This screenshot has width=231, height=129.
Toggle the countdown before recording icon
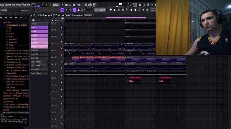pyautogui.click(x=70, y=5)
